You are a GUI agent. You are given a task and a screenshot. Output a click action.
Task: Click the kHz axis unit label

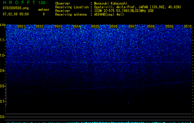coord(3,25)
